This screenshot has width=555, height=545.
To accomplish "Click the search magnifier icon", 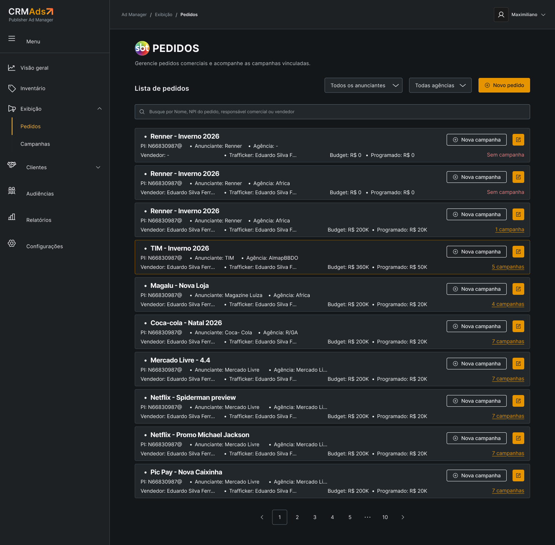I will (x=142, y=112).
